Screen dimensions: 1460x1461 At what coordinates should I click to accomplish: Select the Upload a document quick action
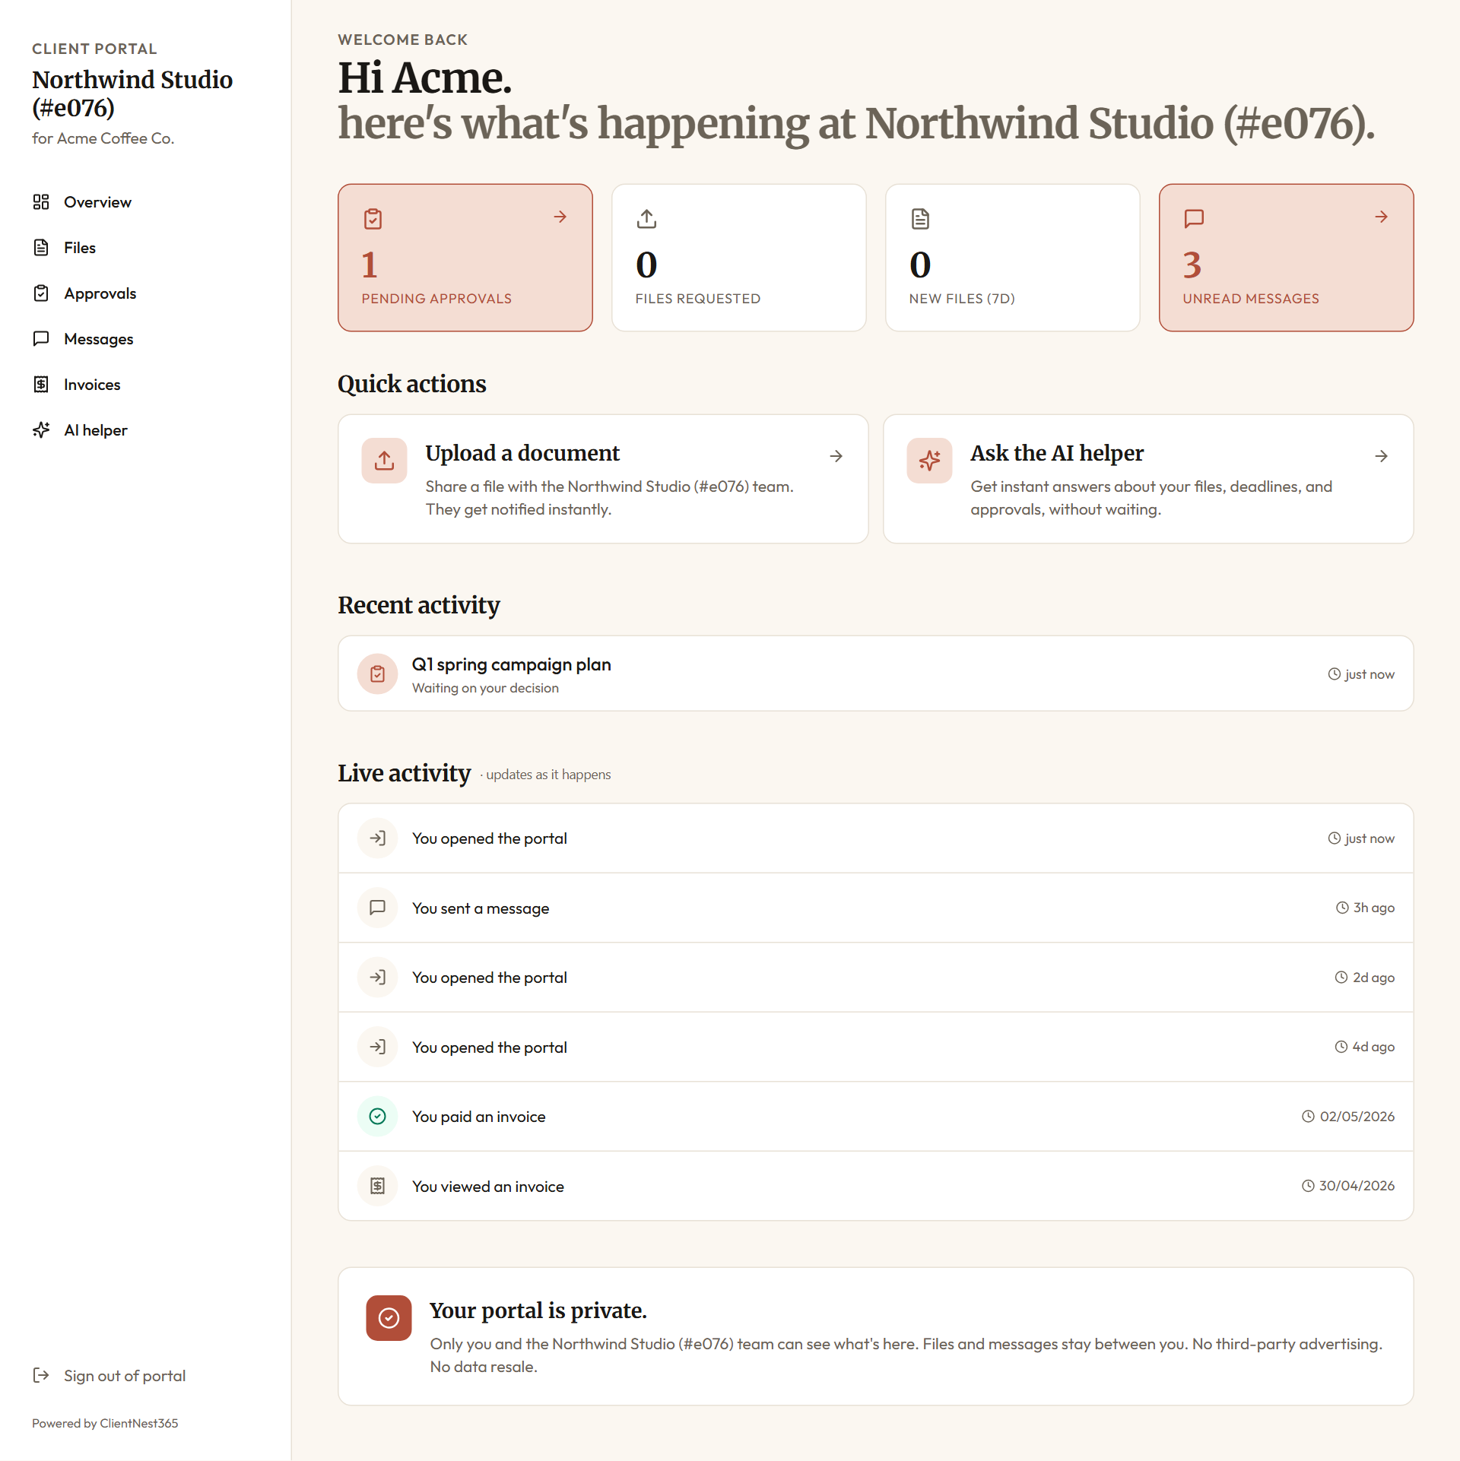coord(603,479)
